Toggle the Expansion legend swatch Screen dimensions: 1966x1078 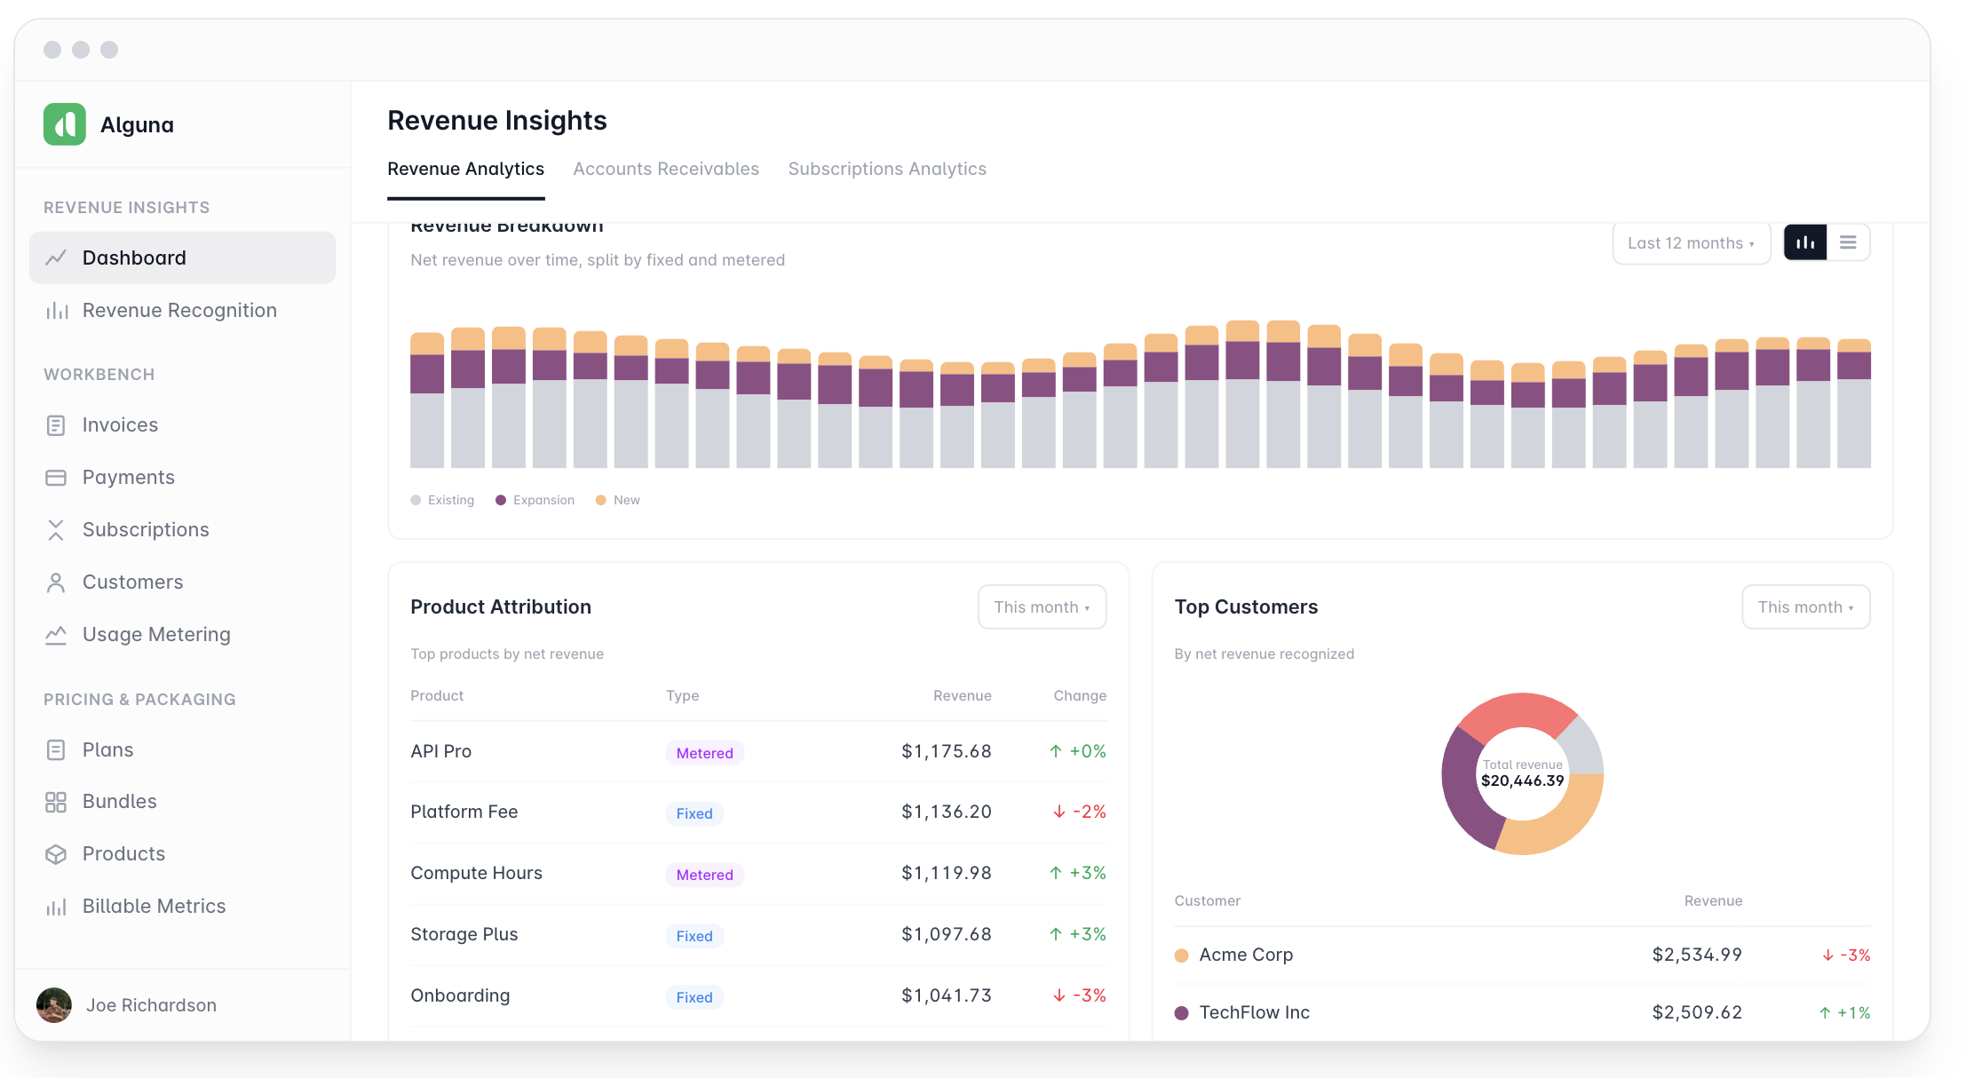click(501, 500)
